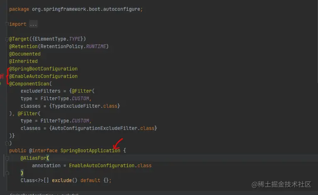Image resolution: width=318 pixels, height=195 pixels.
Task: Click the italic 'RUNTIME' constant
Action: [x=96, y=46]
